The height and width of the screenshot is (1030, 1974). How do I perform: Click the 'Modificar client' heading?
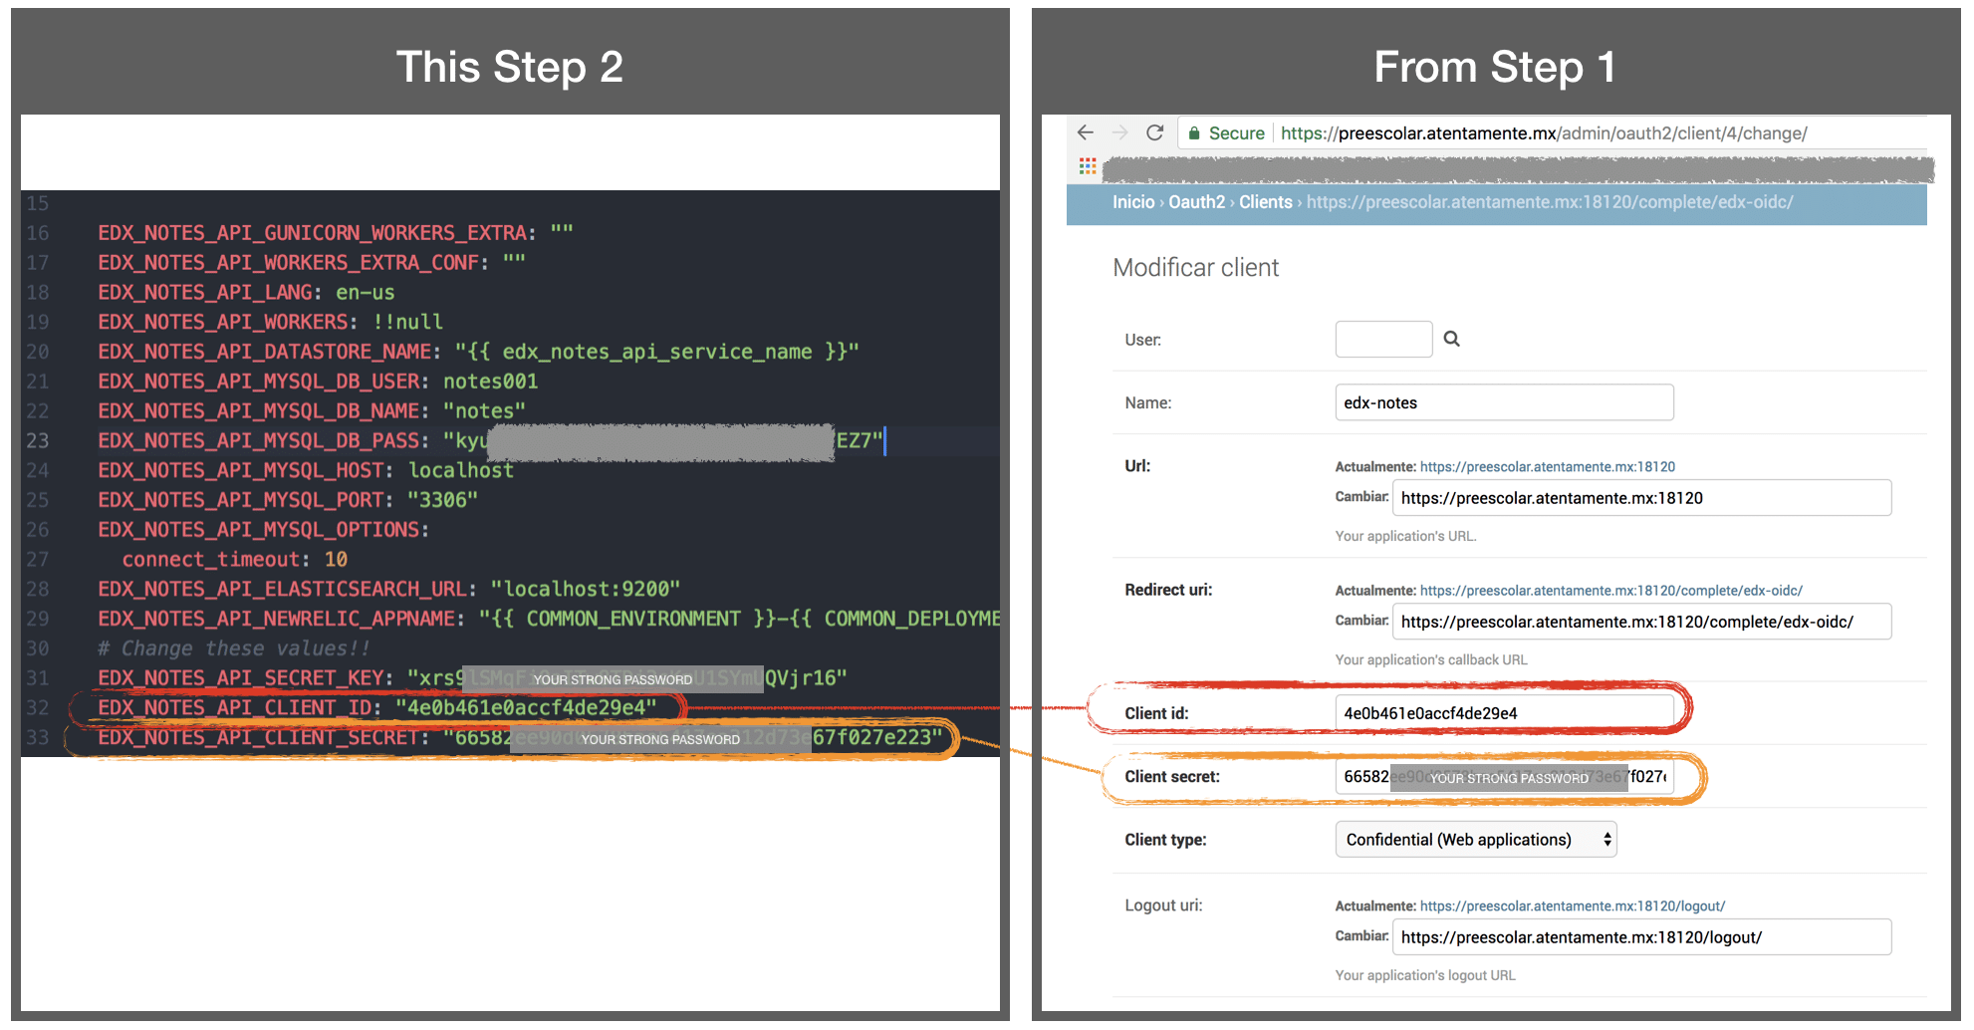(x=1195, y=268)
